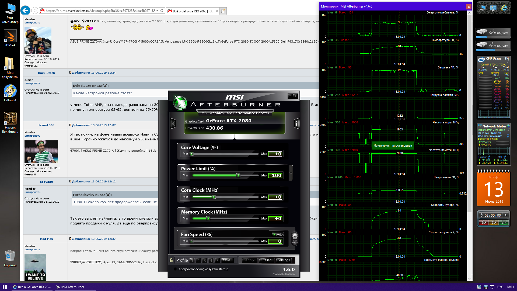Launch Internet Explorer from the gadget launcher
517x291 pixels.
point(504,8)
